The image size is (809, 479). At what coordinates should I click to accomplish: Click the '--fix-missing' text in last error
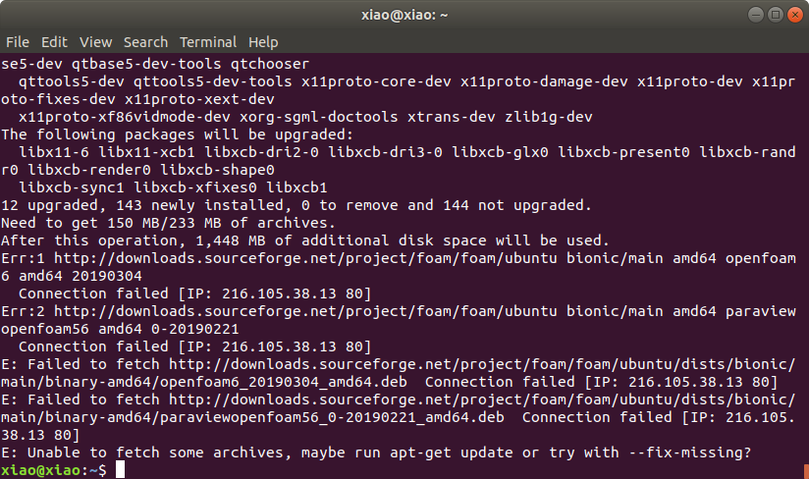(685, 452)
